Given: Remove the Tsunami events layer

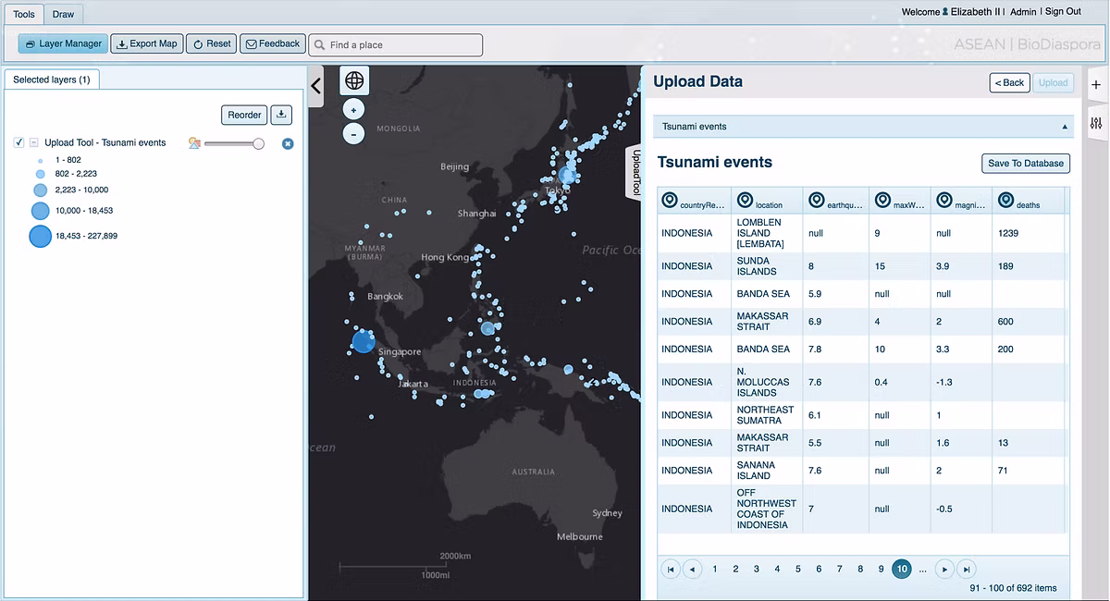Looking at the screenshot, I should pos(288,143).
